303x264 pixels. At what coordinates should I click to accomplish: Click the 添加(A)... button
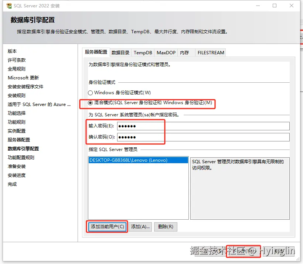pos(140,227)
